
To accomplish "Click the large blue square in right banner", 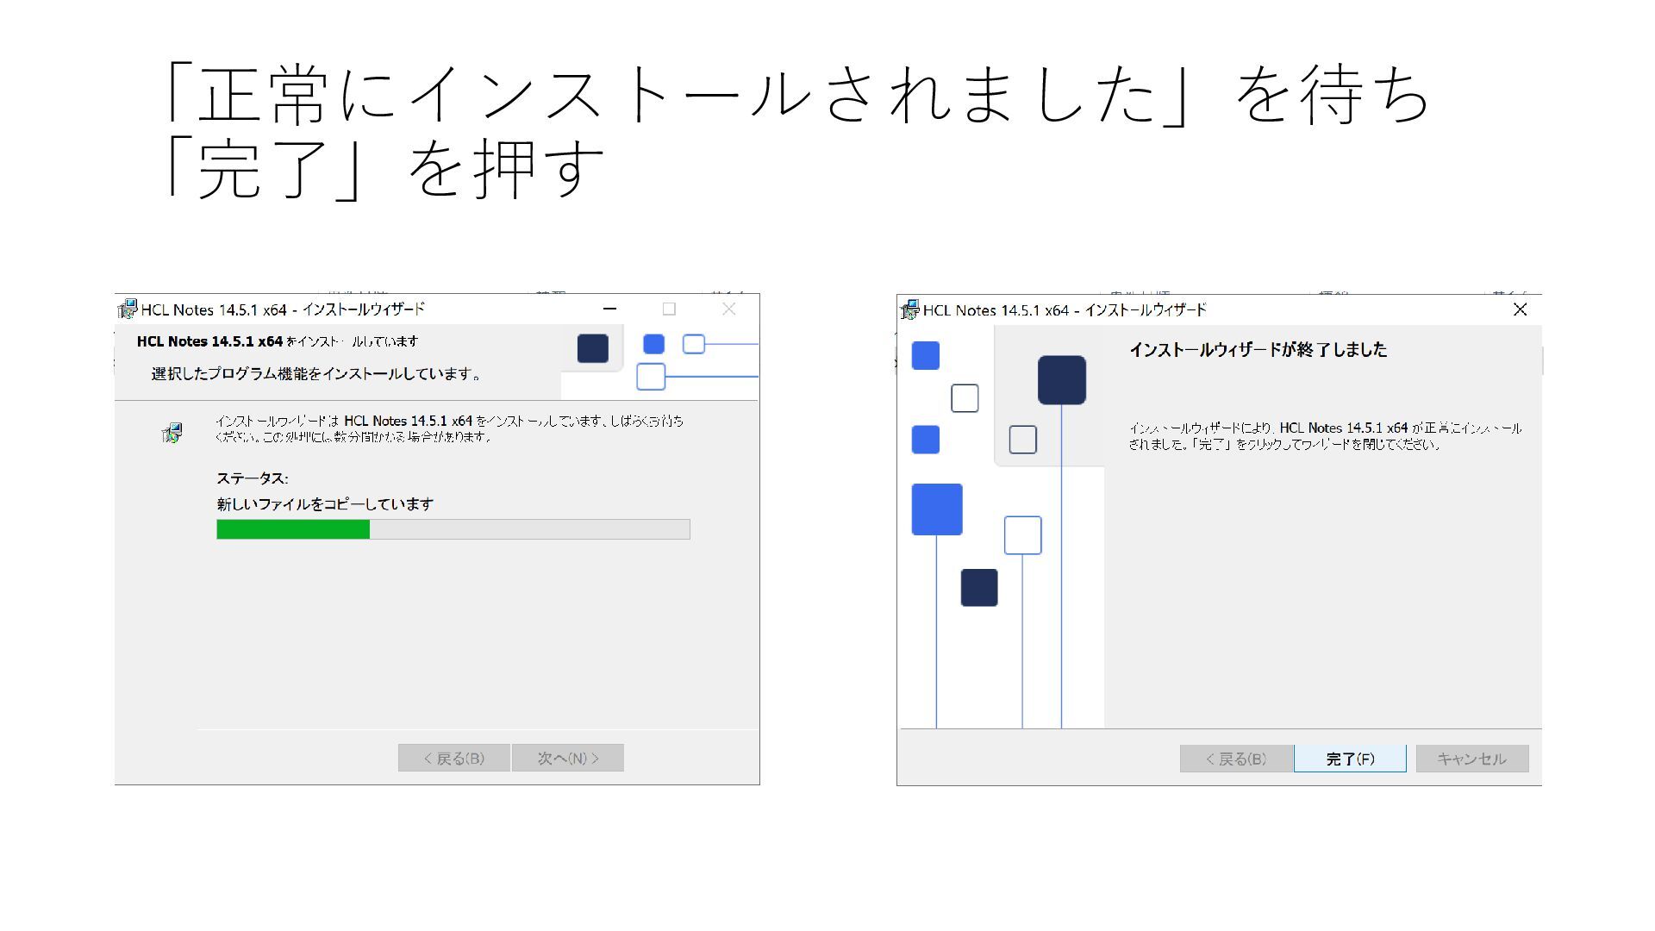I will (x=936, y=509).
